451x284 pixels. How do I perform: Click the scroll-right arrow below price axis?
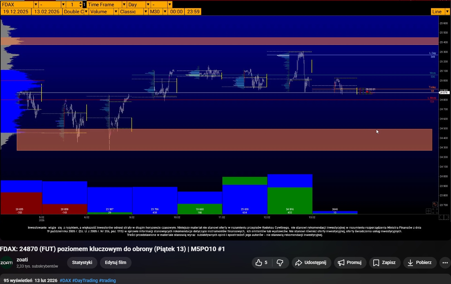coord(446,218)
